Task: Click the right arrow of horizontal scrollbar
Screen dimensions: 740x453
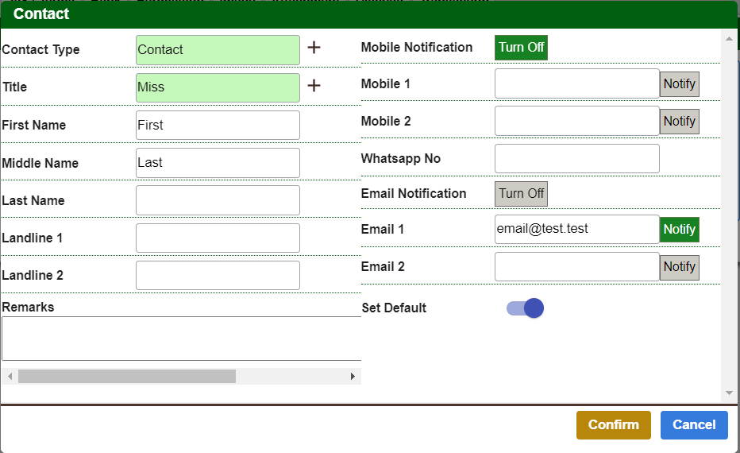Action: tap(353, 376)
